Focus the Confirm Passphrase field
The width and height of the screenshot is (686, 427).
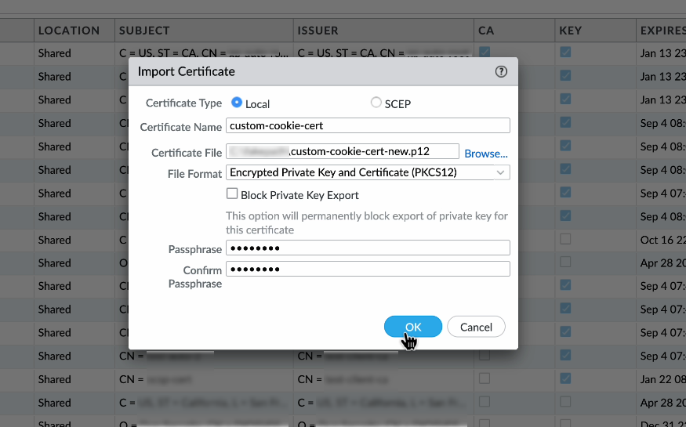(x=368, y=269)
